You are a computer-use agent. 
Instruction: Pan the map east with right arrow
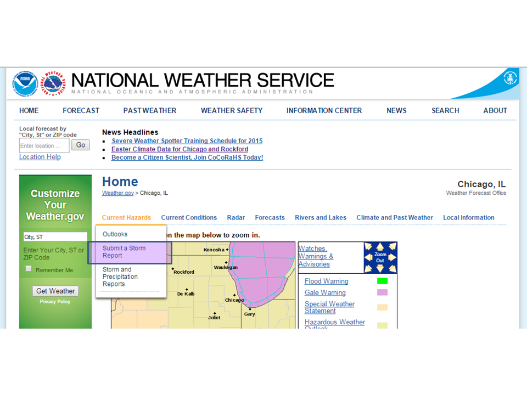click(392, 258)
